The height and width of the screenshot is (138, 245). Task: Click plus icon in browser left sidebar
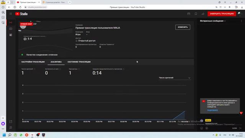pyautogui.click(x=3, y=118)
